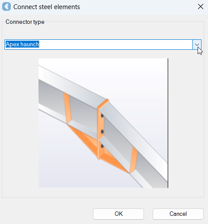
Task: Select the highlighted Apex haunch text
Action: point(22,44)
